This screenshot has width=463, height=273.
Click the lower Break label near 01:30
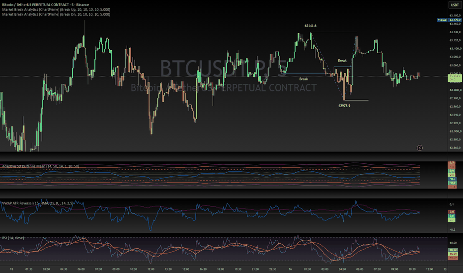(x=304, y=79)
